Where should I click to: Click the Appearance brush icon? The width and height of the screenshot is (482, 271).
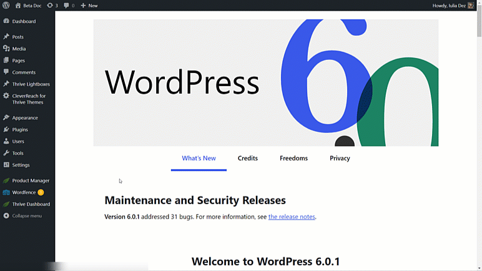click(6, 117)
